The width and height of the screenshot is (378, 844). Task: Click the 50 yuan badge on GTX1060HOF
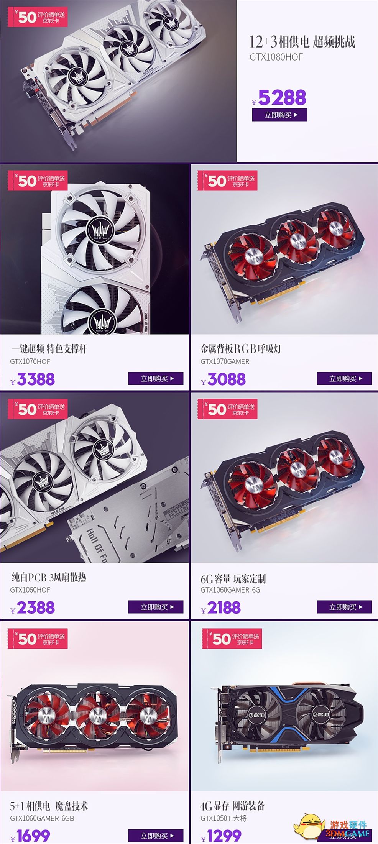38,409
